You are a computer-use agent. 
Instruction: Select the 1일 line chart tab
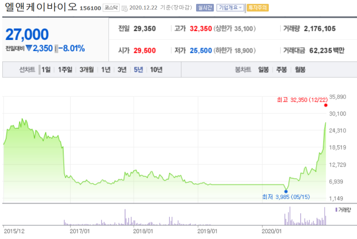(x=46, y=70)
